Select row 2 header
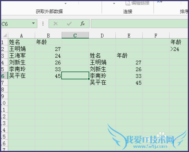The width and height of the screenshot is (189, 152). [5, 49]
